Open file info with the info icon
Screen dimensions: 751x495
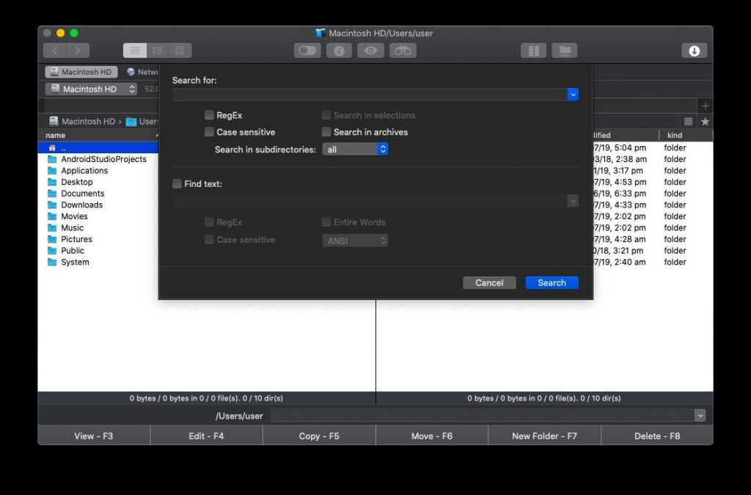[x=339, y=51]
